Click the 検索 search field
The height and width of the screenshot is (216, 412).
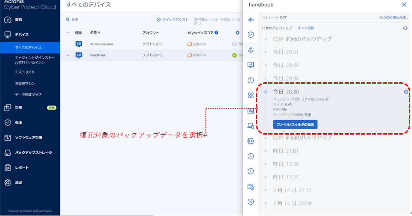point(91,20)
